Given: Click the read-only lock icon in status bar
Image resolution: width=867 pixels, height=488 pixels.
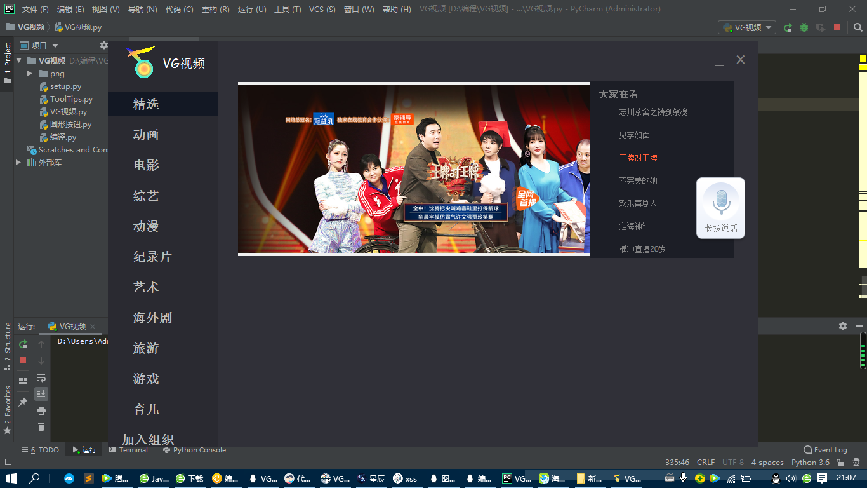Looking at the screenshot, I should pos(840,463).
